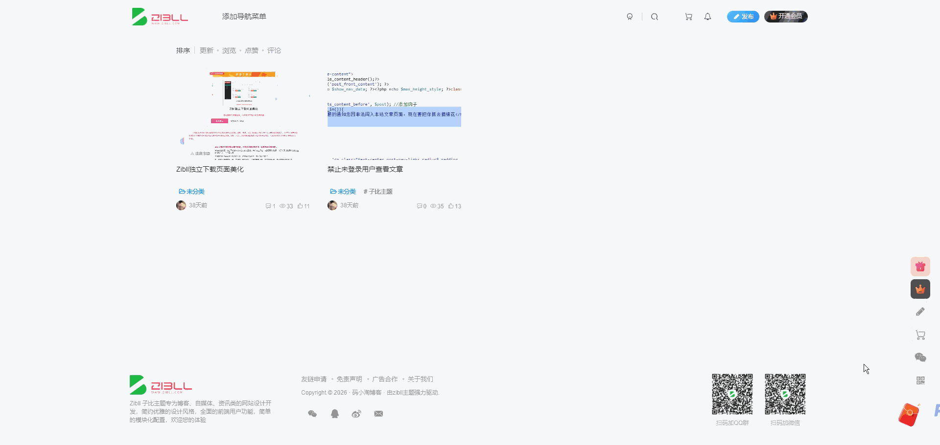Image resolution: width=940 pixels, height=445 pixels.
Task: Click the 广告合作 footer link
Action: pos(385,379)
